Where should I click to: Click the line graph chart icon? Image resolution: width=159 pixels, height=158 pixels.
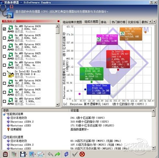pyautogui.click(x=40, y=154)
